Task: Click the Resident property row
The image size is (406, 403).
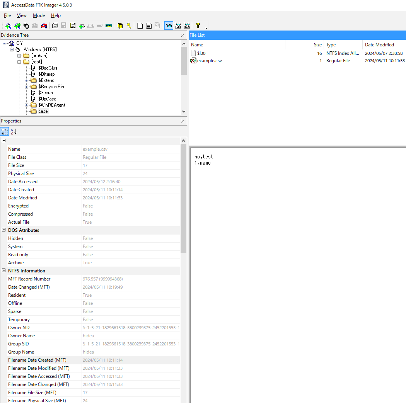Action: pos(94,295)
